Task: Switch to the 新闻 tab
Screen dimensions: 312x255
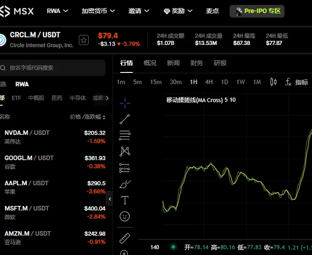Action: coord(173,63)
